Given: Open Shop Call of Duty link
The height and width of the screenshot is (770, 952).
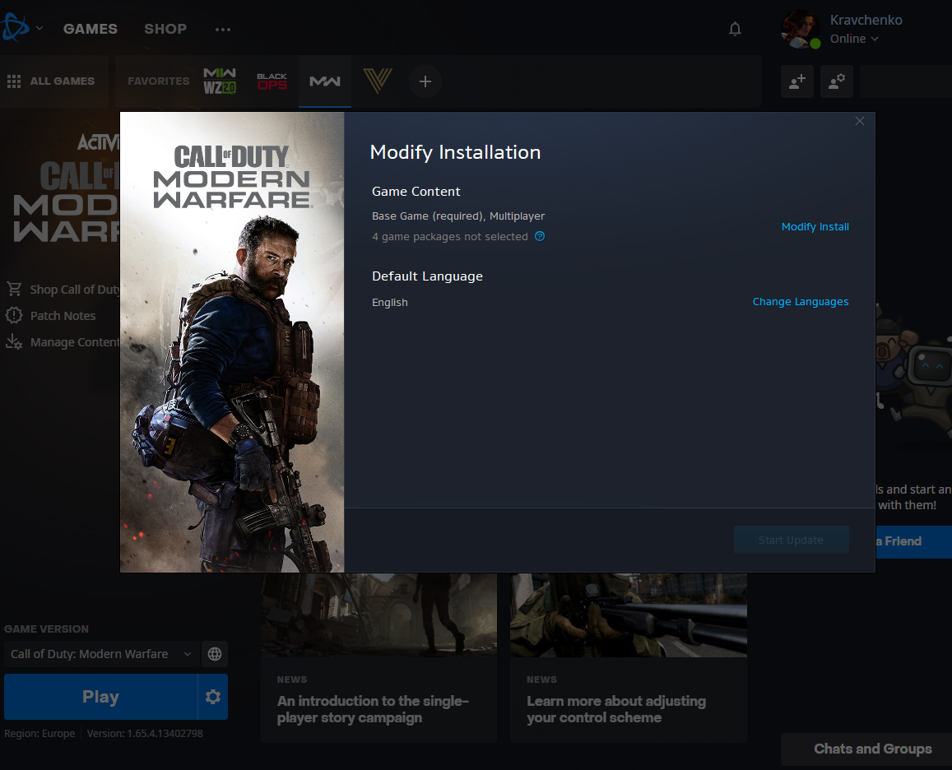Looking at the screenshot, I should (x=76, y=290).
